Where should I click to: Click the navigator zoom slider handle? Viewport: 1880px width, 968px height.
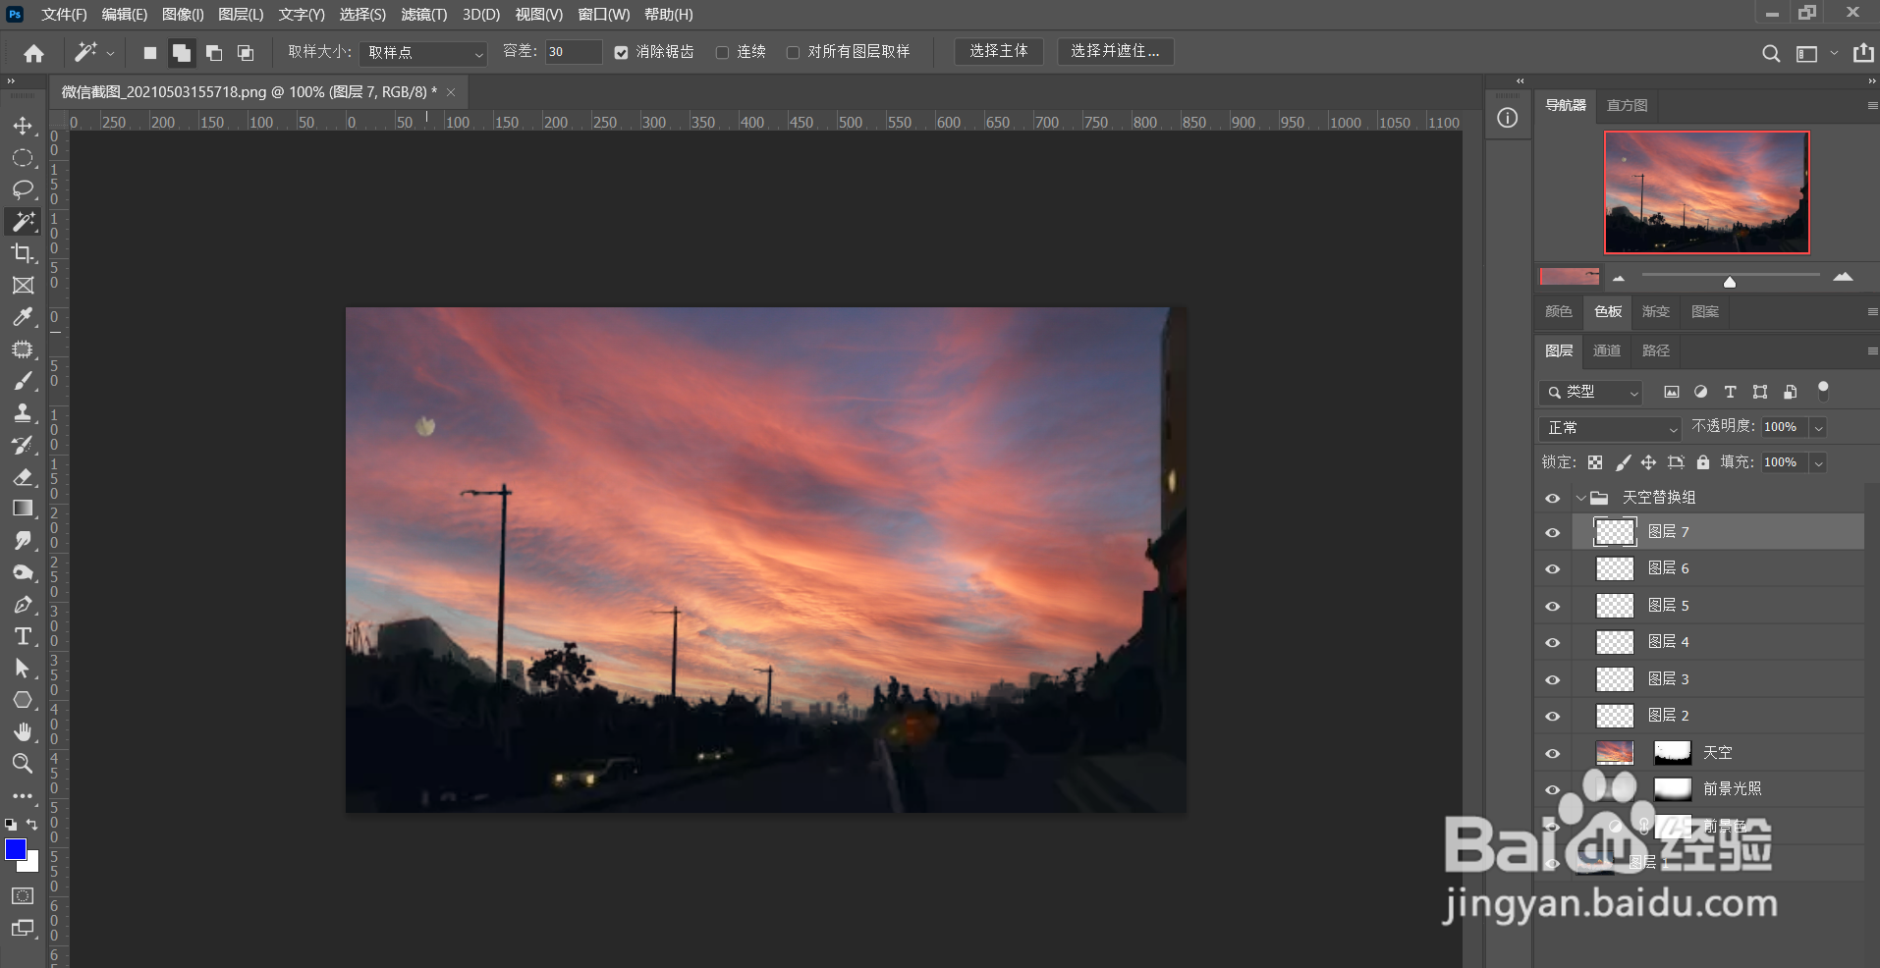(x=1730, y=282)
